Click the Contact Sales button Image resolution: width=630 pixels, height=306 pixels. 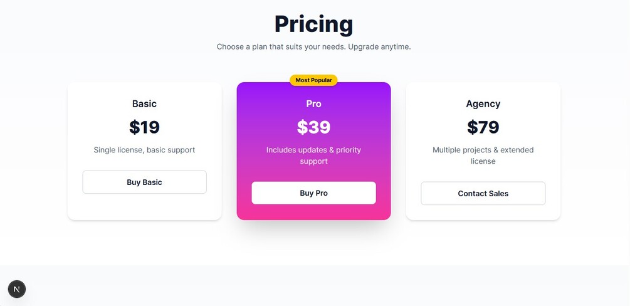pos(483,193)
